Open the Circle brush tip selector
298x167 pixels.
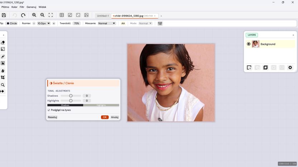[x=12, y=24]
